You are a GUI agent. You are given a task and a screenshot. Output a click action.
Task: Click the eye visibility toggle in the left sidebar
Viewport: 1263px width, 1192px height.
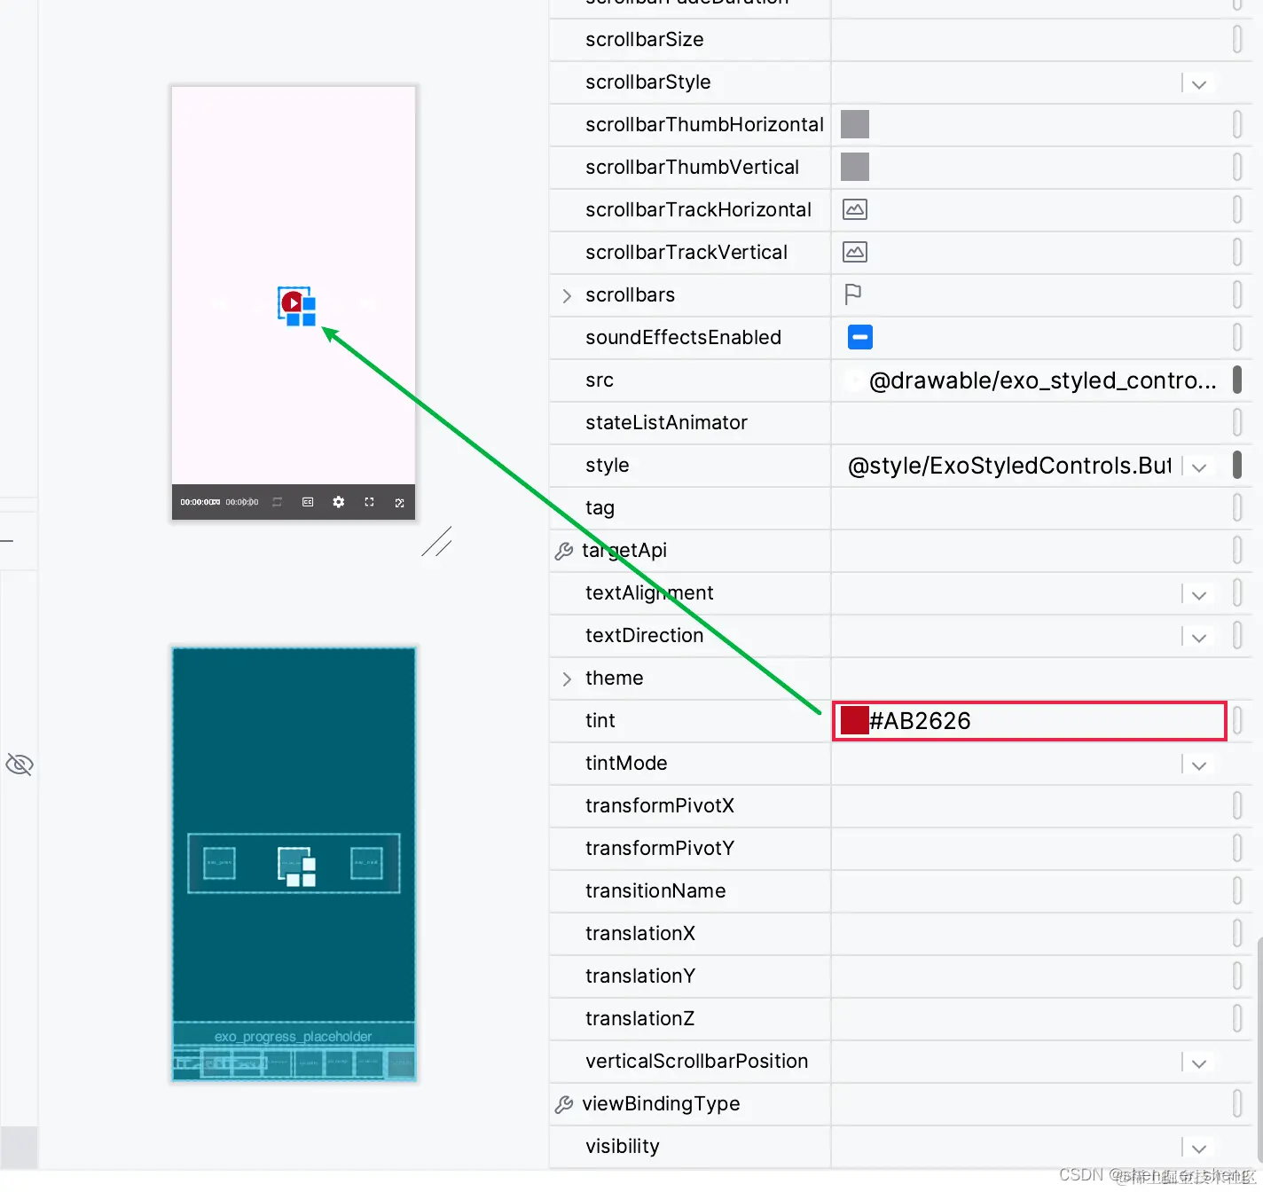(x=19, y=764)
